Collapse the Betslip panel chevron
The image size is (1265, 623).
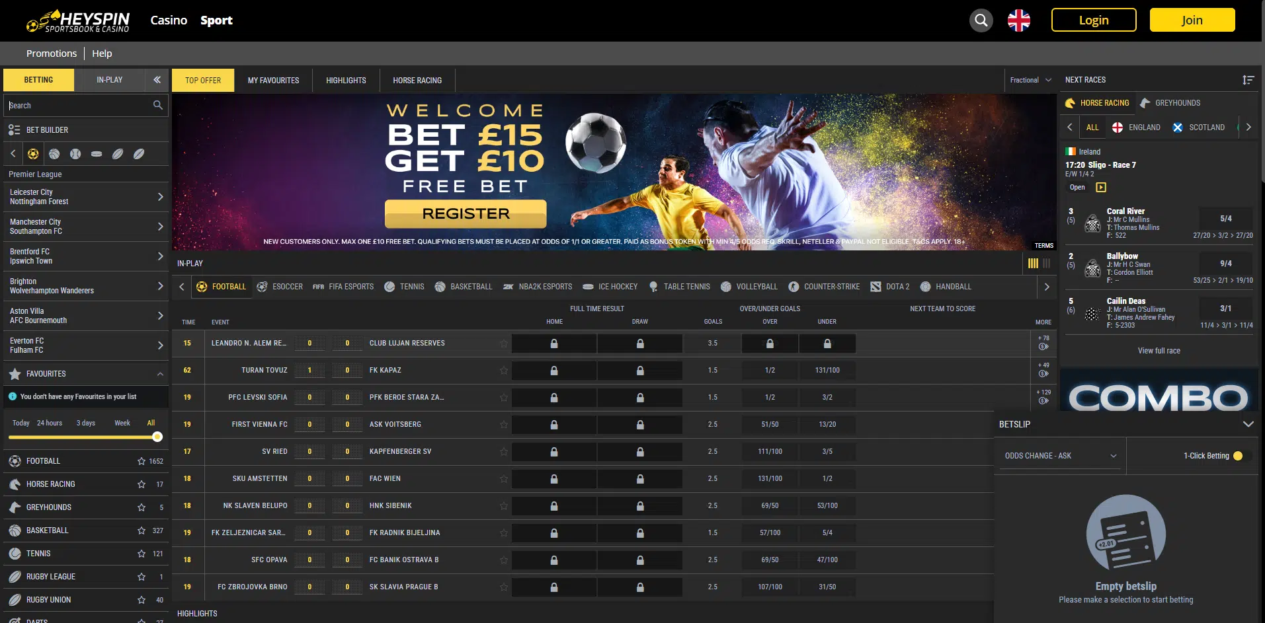1248,424
